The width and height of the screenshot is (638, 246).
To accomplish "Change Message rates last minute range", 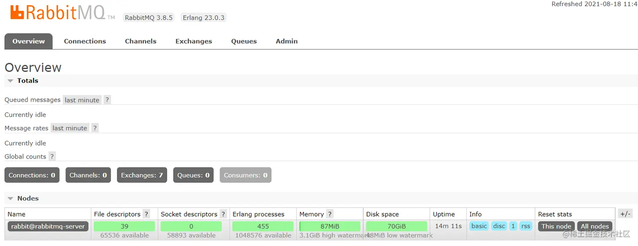I will (70, 128).
